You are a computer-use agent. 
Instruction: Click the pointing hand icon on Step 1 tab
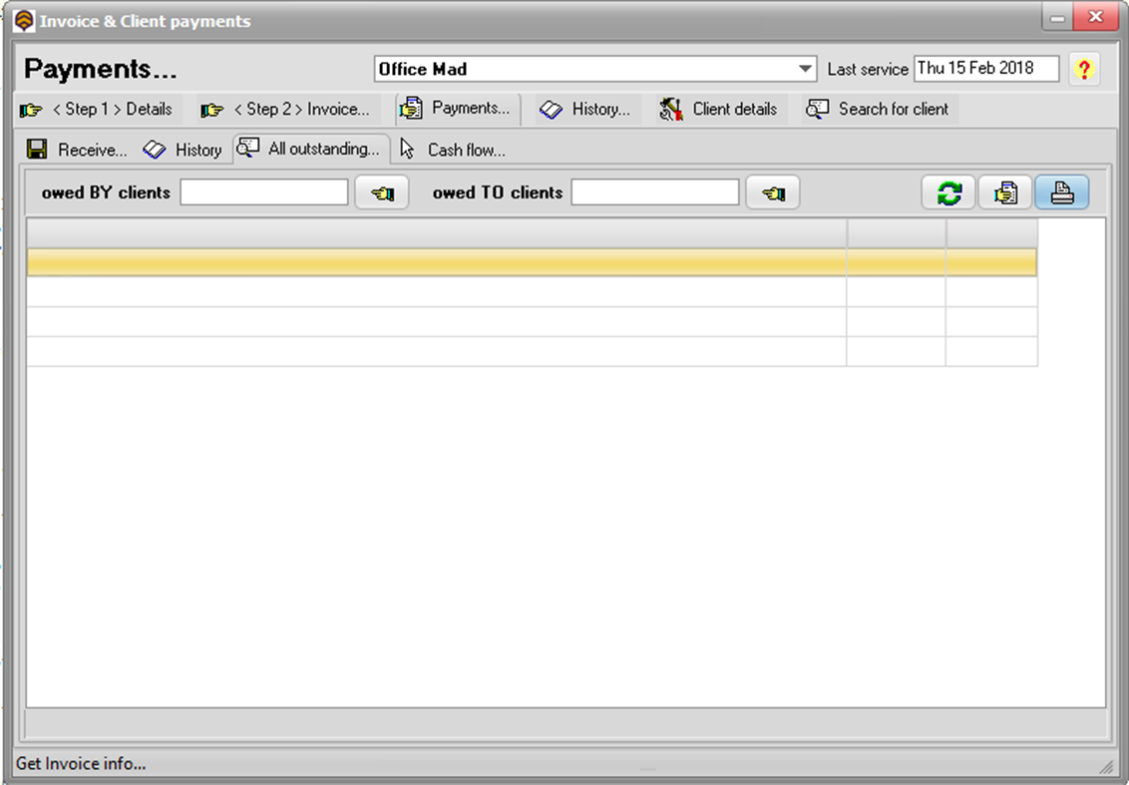pyautogui.click(x=30, y=109)
